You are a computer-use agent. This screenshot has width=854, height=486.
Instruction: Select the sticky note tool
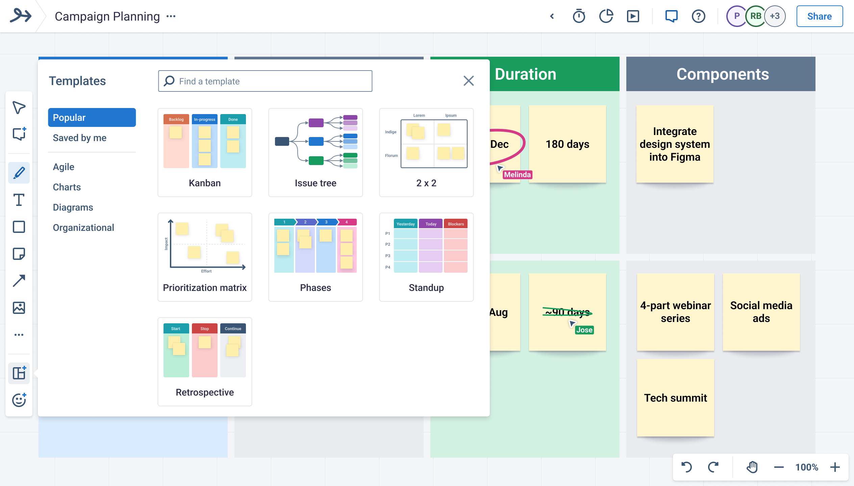(19, 254)
